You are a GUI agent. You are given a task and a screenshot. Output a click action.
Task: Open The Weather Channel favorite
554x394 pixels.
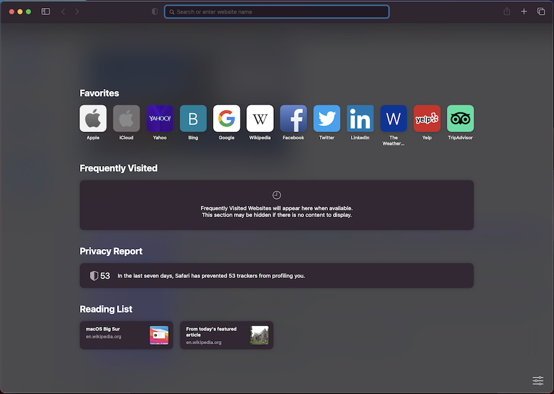tap(393, 119)
